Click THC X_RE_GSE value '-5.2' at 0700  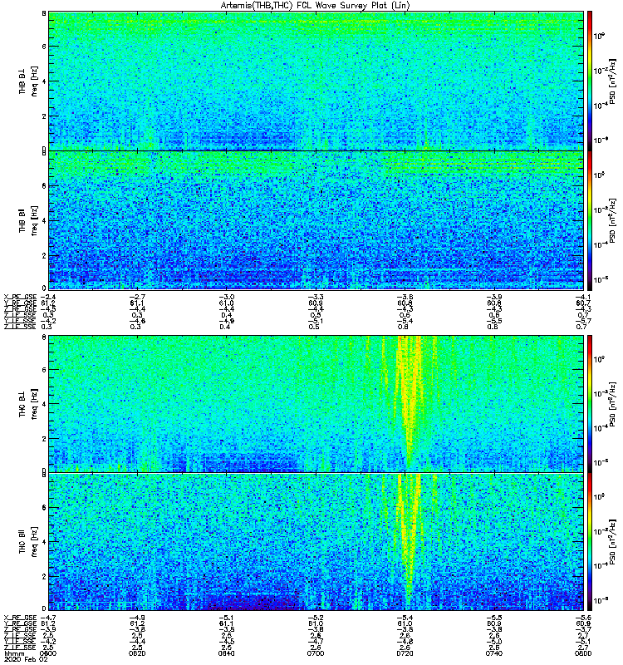click(316, 618)
